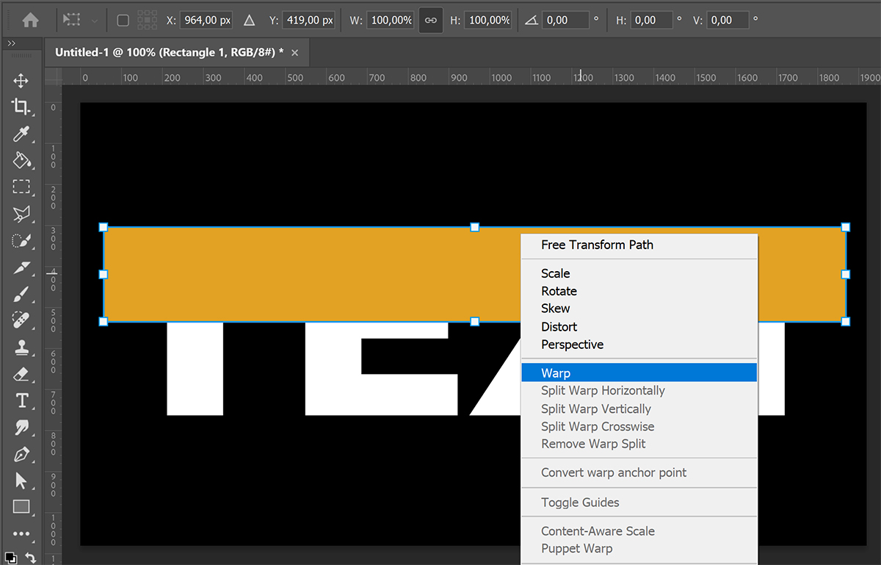Screen dimensions: 881x565
Task: Choose Perspective in the context menu
Action: (x=572, y=345)
